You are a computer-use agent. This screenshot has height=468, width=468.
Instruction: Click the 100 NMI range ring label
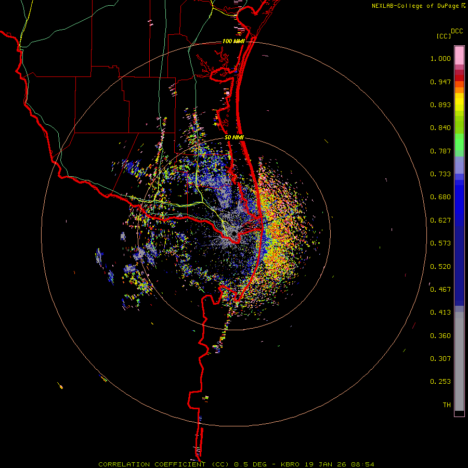pyautogui.click(x=233, y=41)
